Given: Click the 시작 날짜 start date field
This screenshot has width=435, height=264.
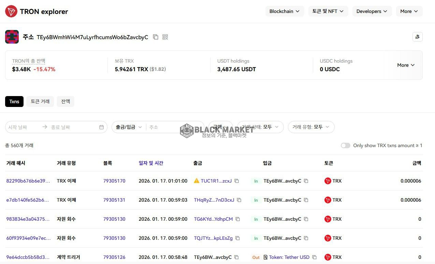Looking at the screenshot, I should 22,127.
